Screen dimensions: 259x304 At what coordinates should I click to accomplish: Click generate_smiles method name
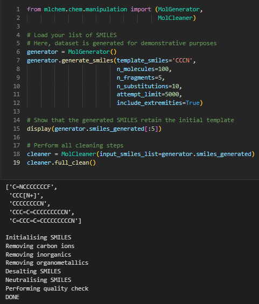coord(87,60)
